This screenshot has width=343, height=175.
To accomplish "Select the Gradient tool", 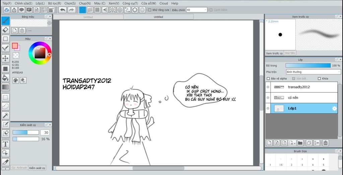I will (5, 87).
